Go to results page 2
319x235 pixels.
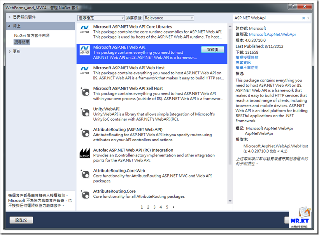(148, 207)
